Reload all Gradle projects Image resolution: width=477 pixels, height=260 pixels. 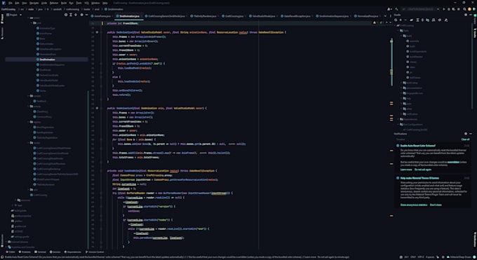[396, 20]
